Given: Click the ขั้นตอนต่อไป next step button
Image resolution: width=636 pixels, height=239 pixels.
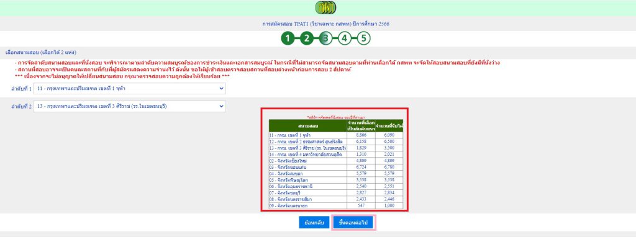Looking at the screenshot, I should pyautogui.click(x=353, y=223).
